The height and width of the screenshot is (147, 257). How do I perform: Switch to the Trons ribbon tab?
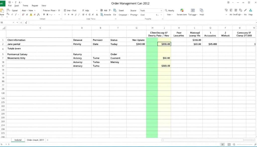pyautogui.click(x=25, y=6)
